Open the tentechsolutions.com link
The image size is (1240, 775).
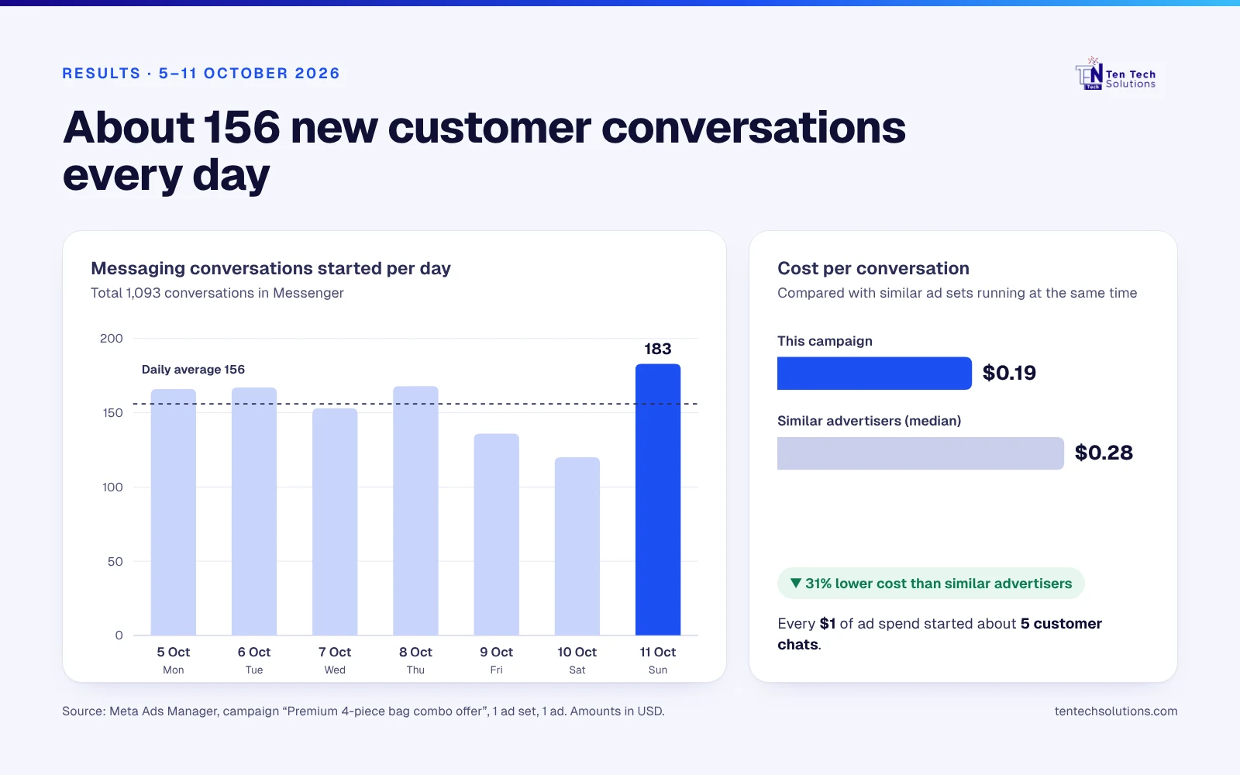coord(1116,711)
